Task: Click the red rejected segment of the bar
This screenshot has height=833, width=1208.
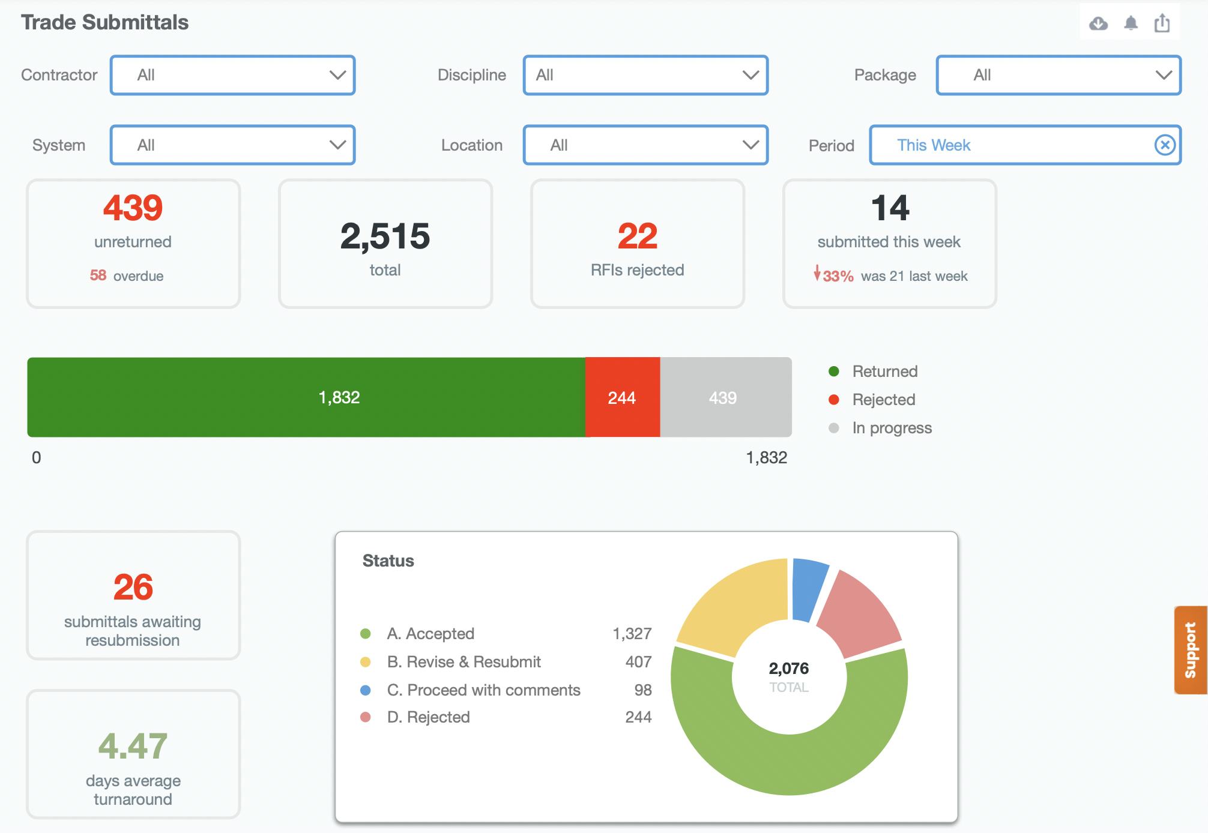Action: click(x=623, y=397)
